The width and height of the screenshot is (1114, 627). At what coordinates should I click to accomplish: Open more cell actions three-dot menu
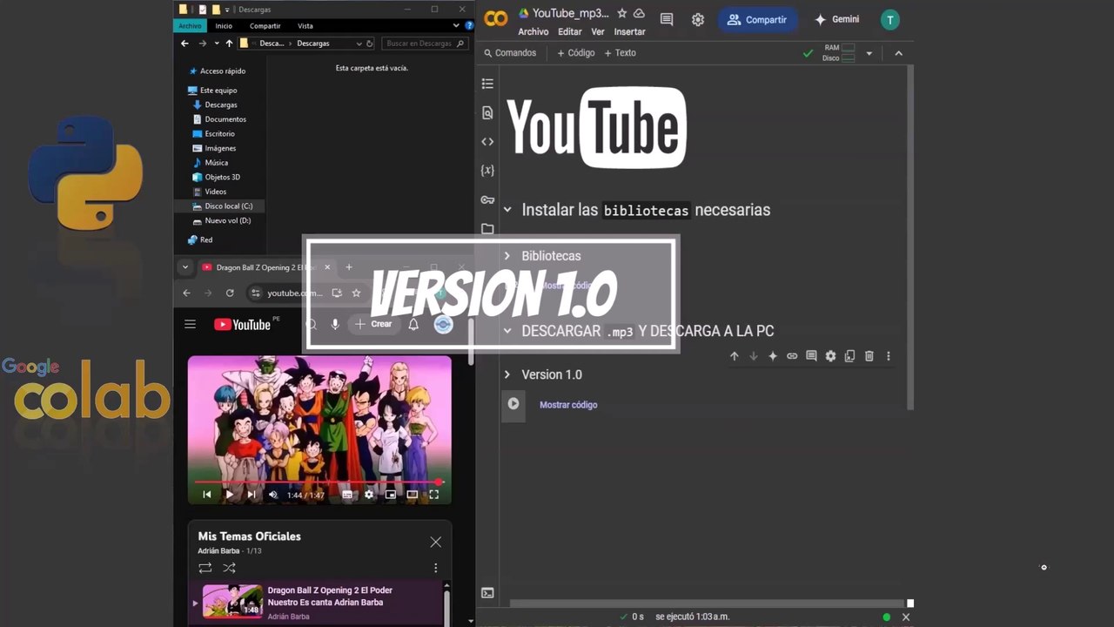[888, 356]
